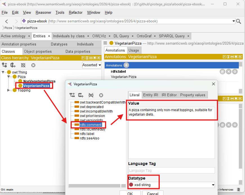Click the horizontal scrollbar of property list
This screenshot has height=195, width=245.
click(95, 186)
